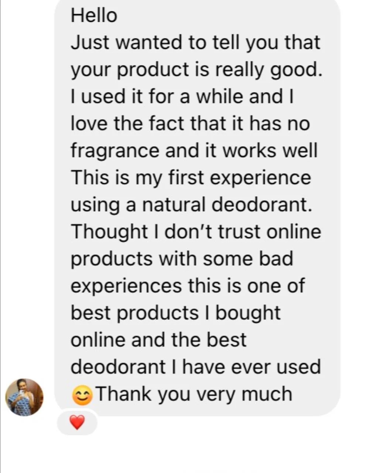Viewport: 370px width, 473px height.
Task: Click the text "using a natural deodorant."
Action: click(x=191, y=205)
